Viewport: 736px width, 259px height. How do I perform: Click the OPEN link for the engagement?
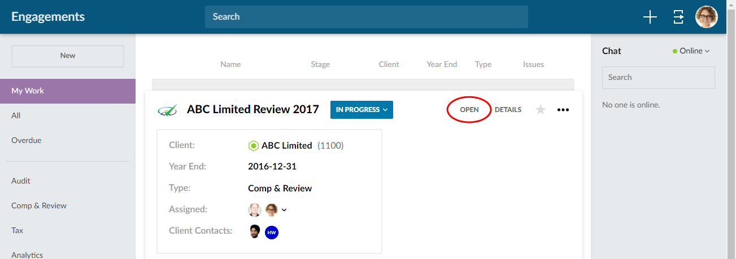coord(469,110)
